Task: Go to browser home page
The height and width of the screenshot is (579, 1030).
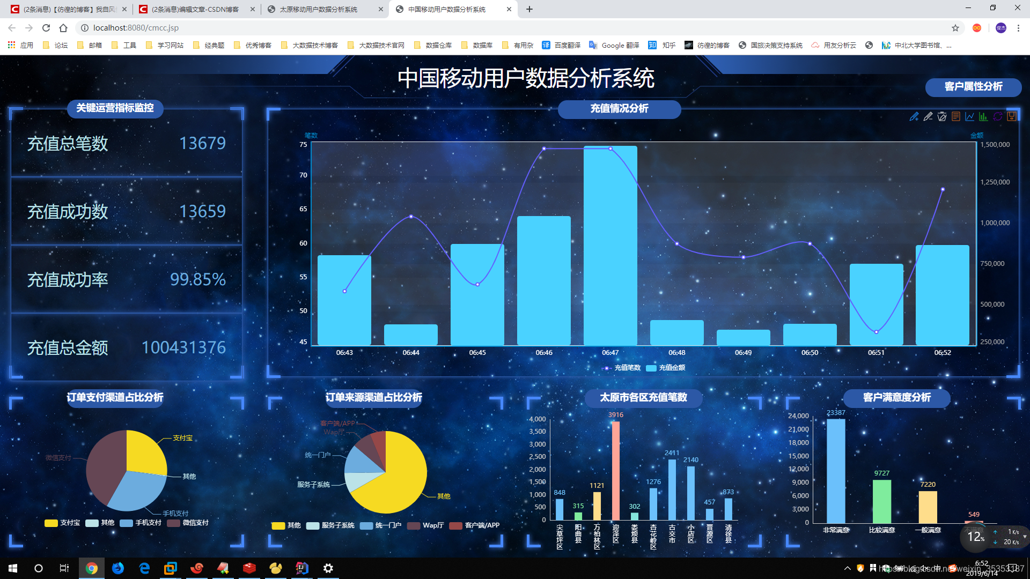Action: coord(63,28)
